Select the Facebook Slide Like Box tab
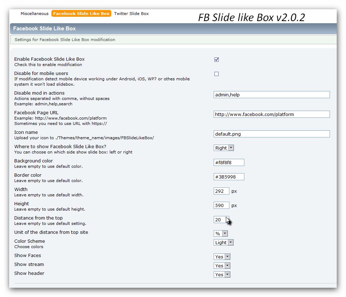The image size is (346, 297). click(81, 14)
